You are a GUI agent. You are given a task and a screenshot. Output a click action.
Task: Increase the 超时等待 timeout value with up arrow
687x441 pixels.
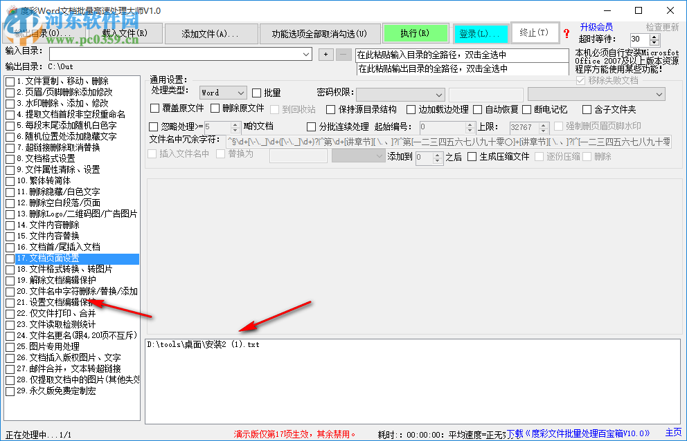654,37
